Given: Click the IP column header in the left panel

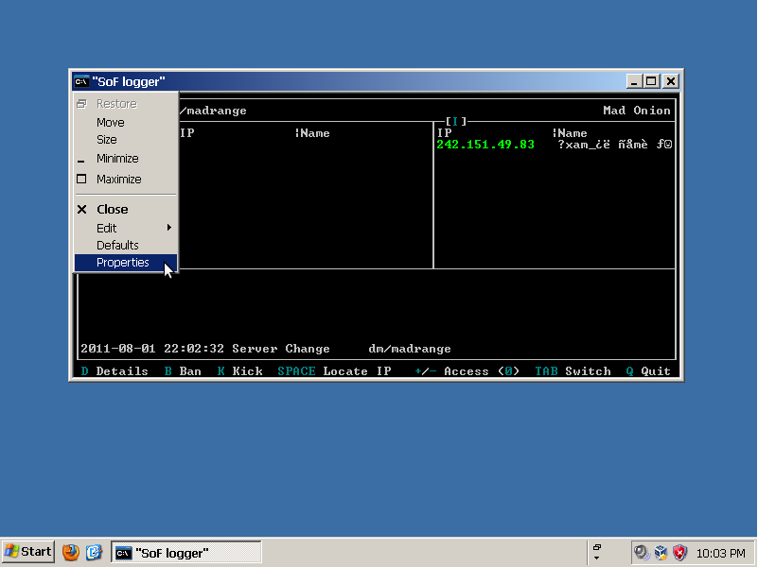Looking at the screenshot, I should coord(187,133).
